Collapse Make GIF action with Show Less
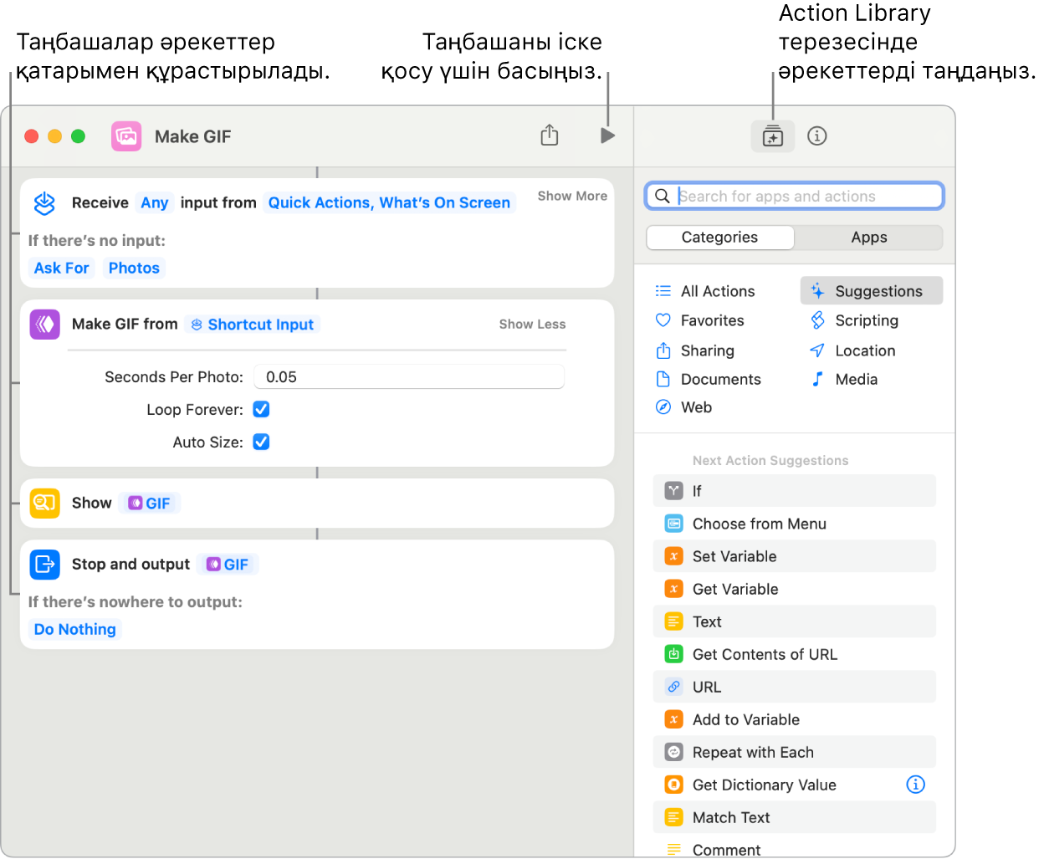The width and height of the screenshot is (1044, 859). click(x=532, y=325)
